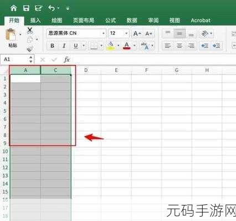Open the 页面布局 ribbon tab
Screen dimensions: 236x221
(84, 20)
